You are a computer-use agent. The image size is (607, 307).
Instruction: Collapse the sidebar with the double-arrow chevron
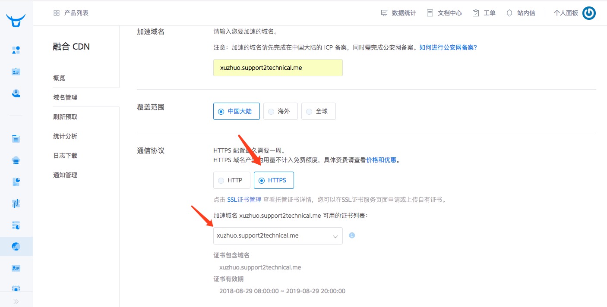tap(16, 302)
